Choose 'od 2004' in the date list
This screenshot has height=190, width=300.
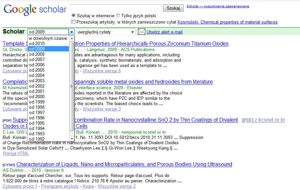pyautogui.click(x=49, y=76)
